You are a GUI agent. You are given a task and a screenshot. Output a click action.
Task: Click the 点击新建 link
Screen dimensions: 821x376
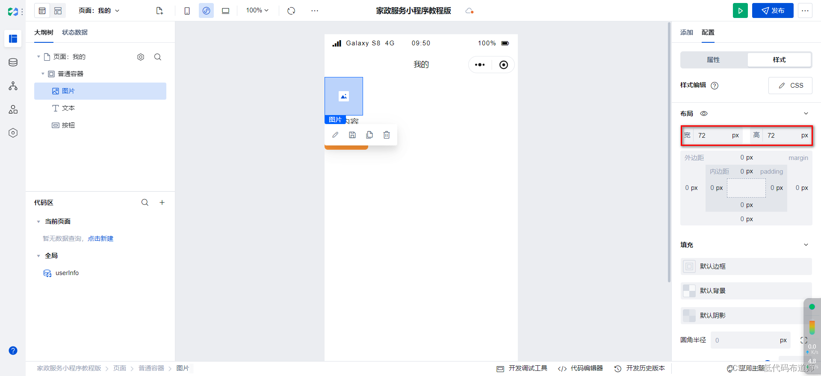(x=100, y=239)
